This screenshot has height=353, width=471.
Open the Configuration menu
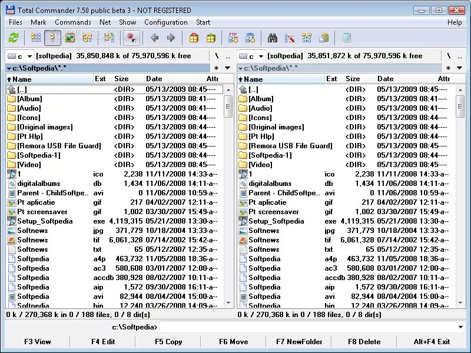pos(166,22)
